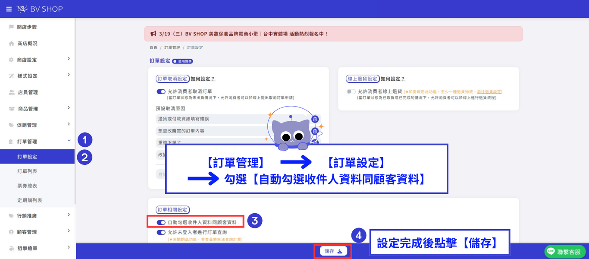Click the icon beside 狙擊追單
The width and height of the screenshot is (589, 259).
coord(11,248)
